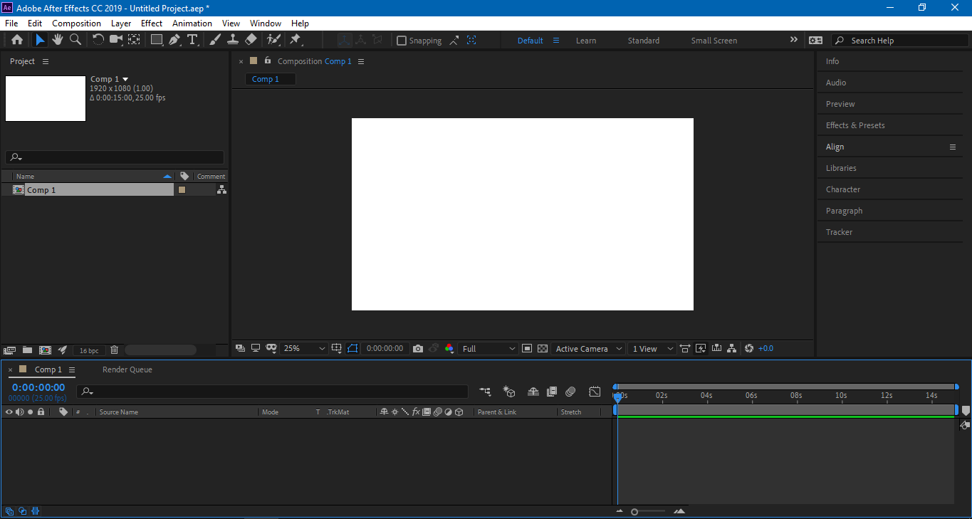Open the Effect menu
Image resolution: width=972 pixels, height=519 pixels.
pyautogui.click(x=152, y=23)
